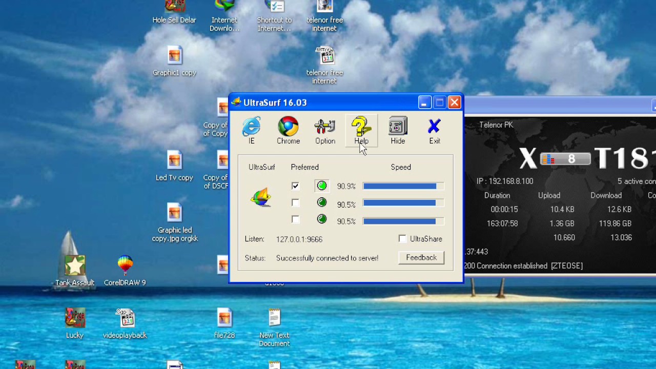
Task: Click the Speed column header
Action: pos(401,167)
